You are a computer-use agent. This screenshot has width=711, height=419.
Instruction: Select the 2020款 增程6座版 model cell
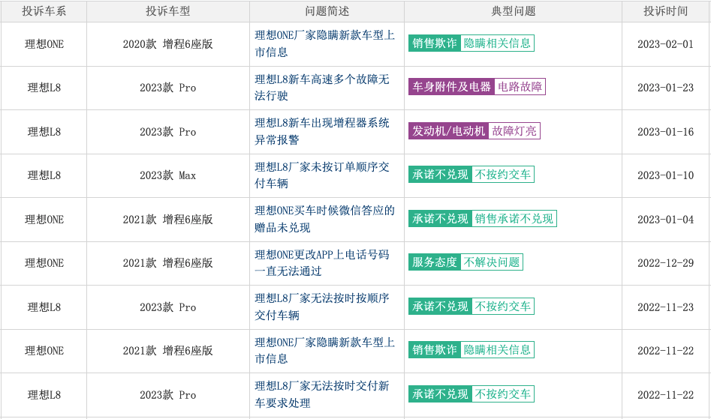[x=167, y=44]
